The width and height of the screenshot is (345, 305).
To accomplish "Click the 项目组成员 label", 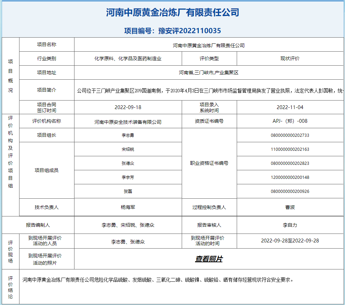I will pyautogui.click(x=47, y=170).
